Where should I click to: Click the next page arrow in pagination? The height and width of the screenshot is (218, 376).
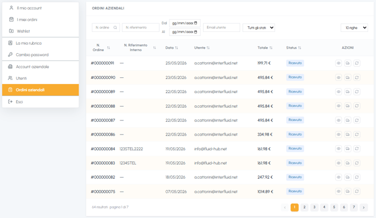tap(364, 207)
